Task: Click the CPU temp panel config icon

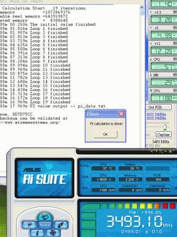Action: [x=175, y=59]
